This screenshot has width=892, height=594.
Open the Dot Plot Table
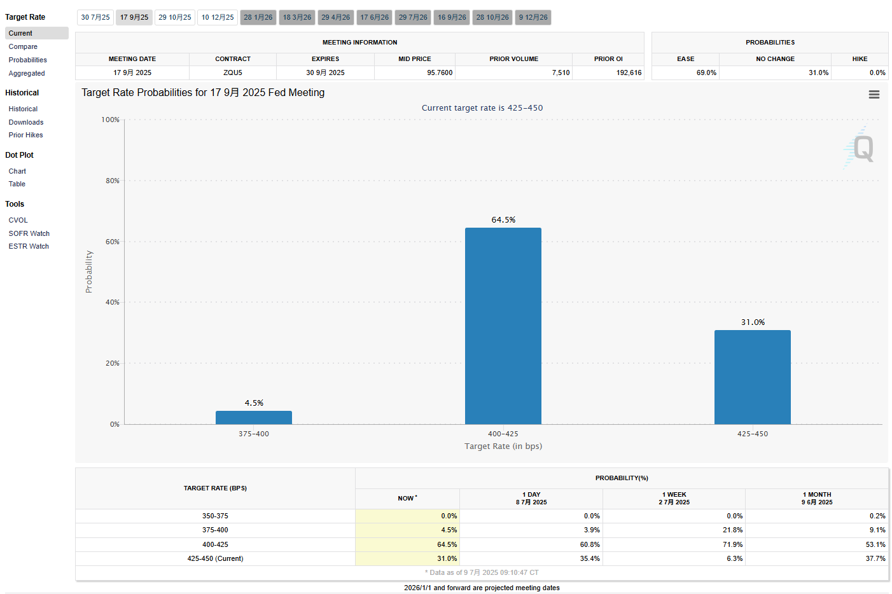(x=17, y=184)
